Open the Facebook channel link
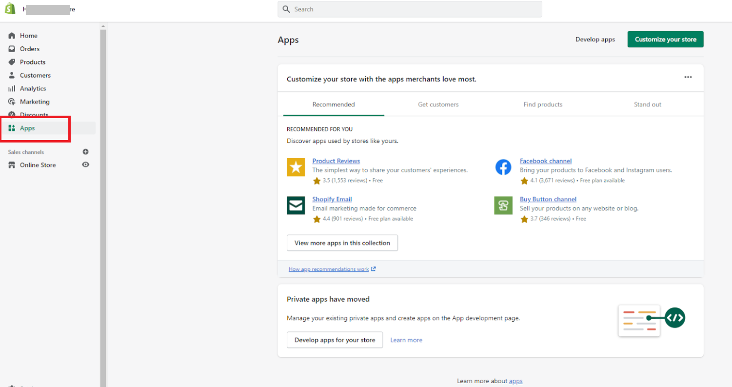This screenshot has height=387, width=732. click(546, 161)
